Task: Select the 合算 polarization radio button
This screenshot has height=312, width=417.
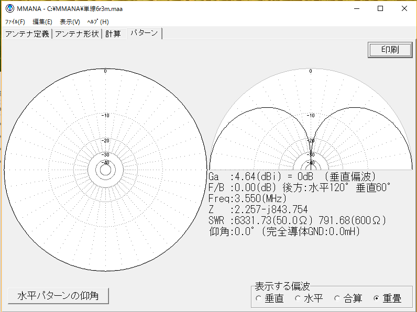Action: 348,298
